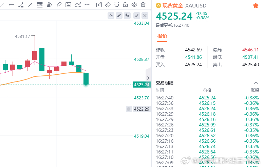Collapse the 交易明细 section
Image resolution: width=263 pixels, height=167 pixels.
[x=256, y=83]
